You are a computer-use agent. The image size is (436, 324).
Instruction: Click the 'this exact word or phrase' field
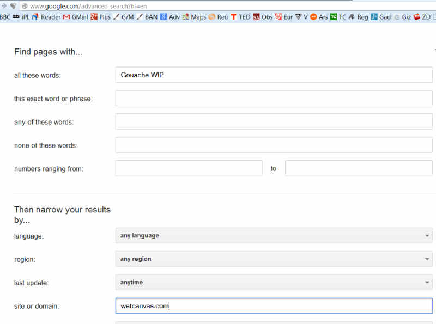[274, 98]
